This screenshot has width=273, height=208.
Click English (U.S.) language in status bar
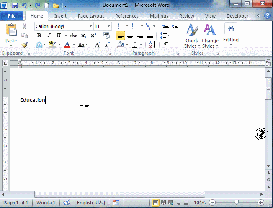91,203
